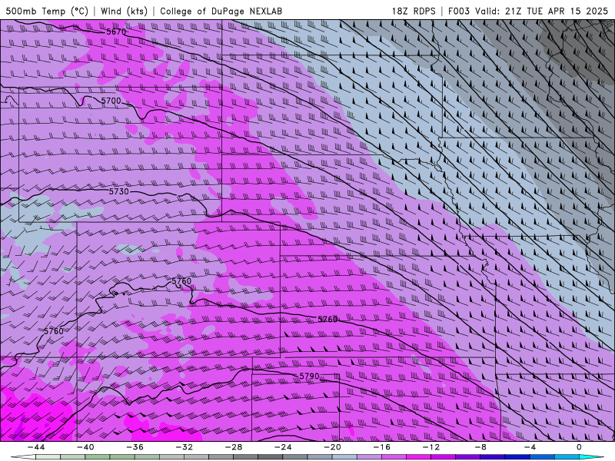615x461 pixels.
Task: Click the "18Z RDPS" model run label
Action: pos(414,11)
